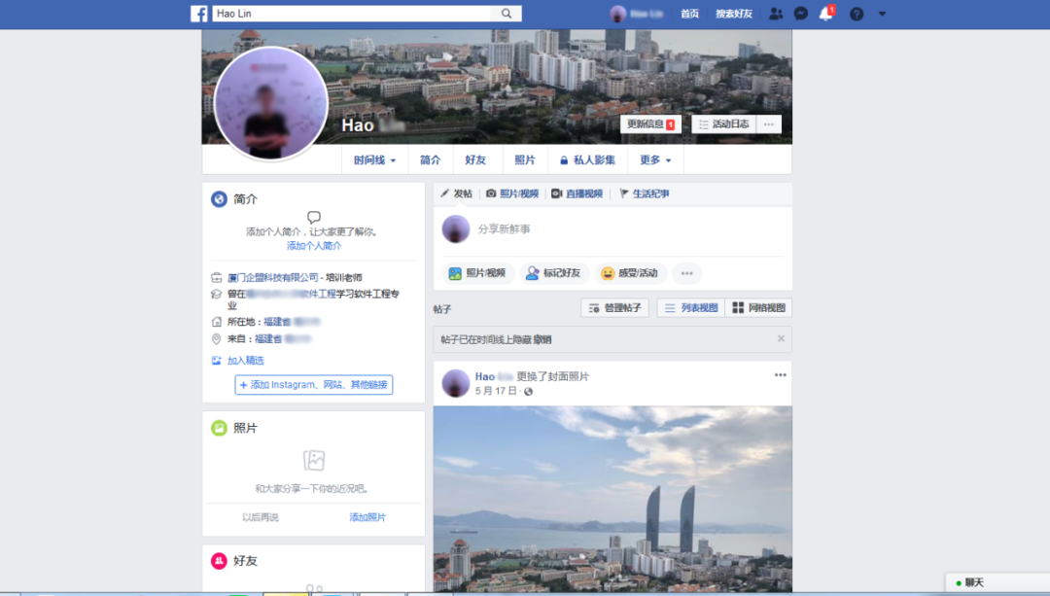Click the Facebook logo
This screenshot has height=596, width=1050.
click(x=199, y=13)
